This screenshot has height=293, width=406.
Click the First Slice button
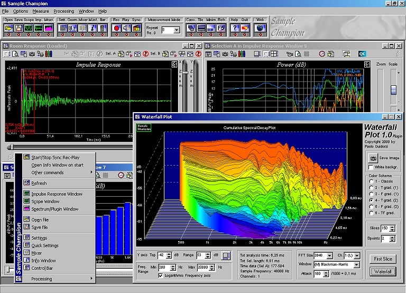(x=383, y=259)
